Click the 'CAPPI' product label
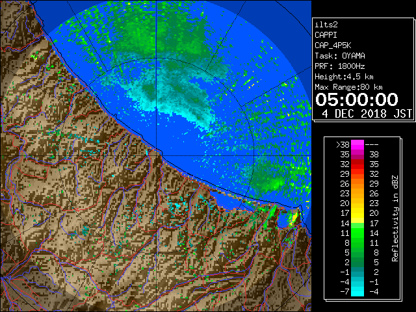The height and width of the screenshot is (312, 416). [x=326, y=35]
